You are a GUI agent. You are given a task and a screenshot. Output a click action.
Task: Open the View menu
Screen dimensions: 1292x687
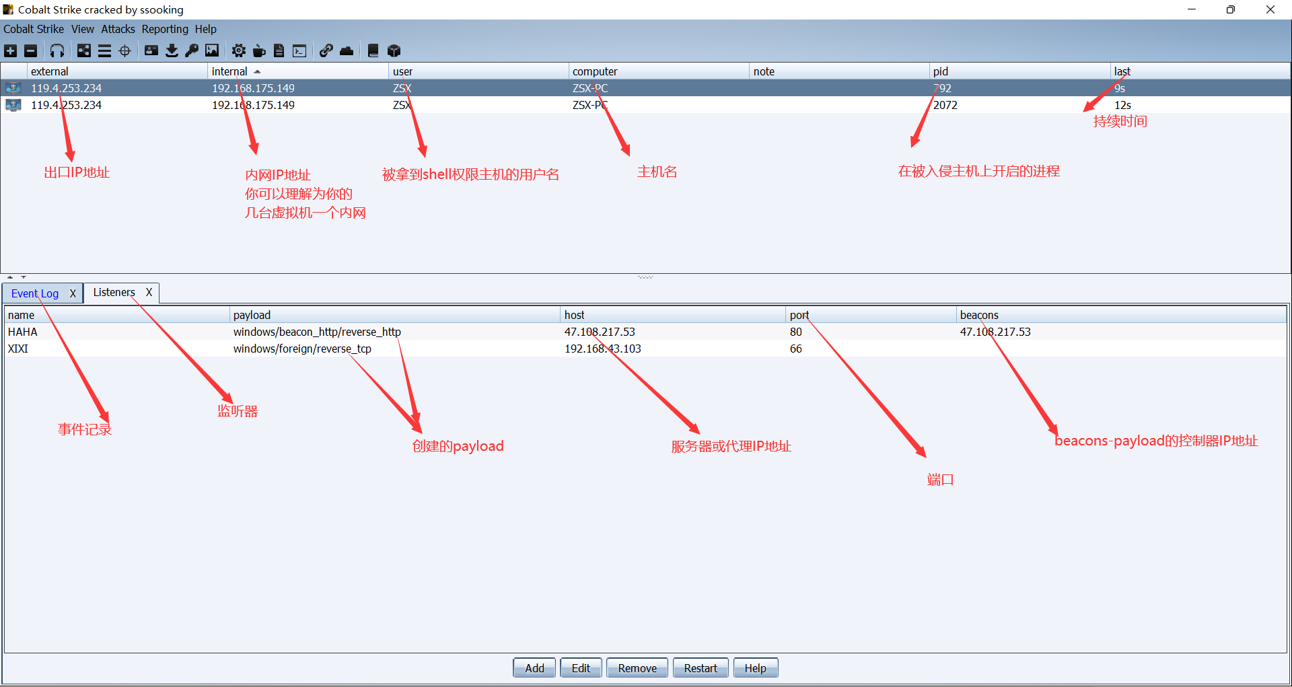tap(83, 29)
